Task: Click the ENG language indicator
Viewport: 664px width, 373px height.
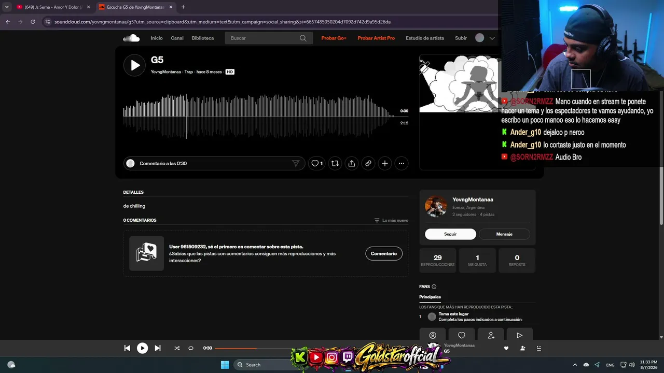Action: click(x=610, y=365)
